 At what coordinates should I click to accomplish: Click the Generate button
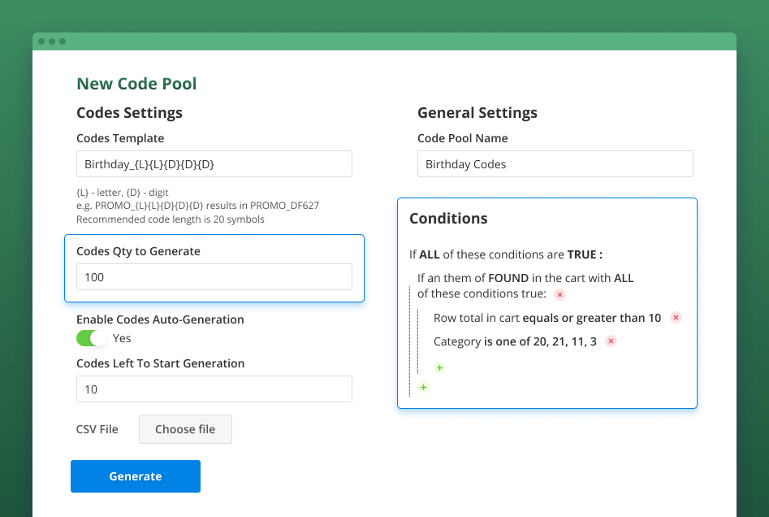click(x=135, y=476)
